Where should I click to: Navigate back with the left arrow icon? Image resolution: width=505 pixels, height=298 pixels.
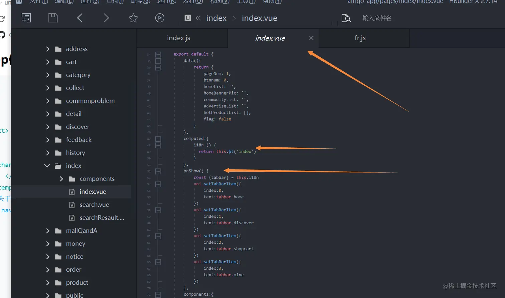(80, 18)
